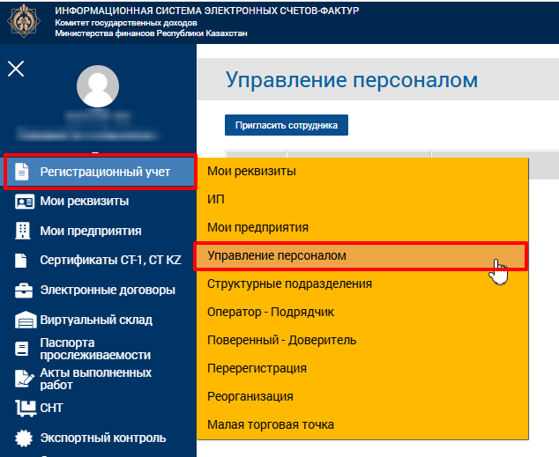Click the Committee emblem logo in header

(24, 20)
